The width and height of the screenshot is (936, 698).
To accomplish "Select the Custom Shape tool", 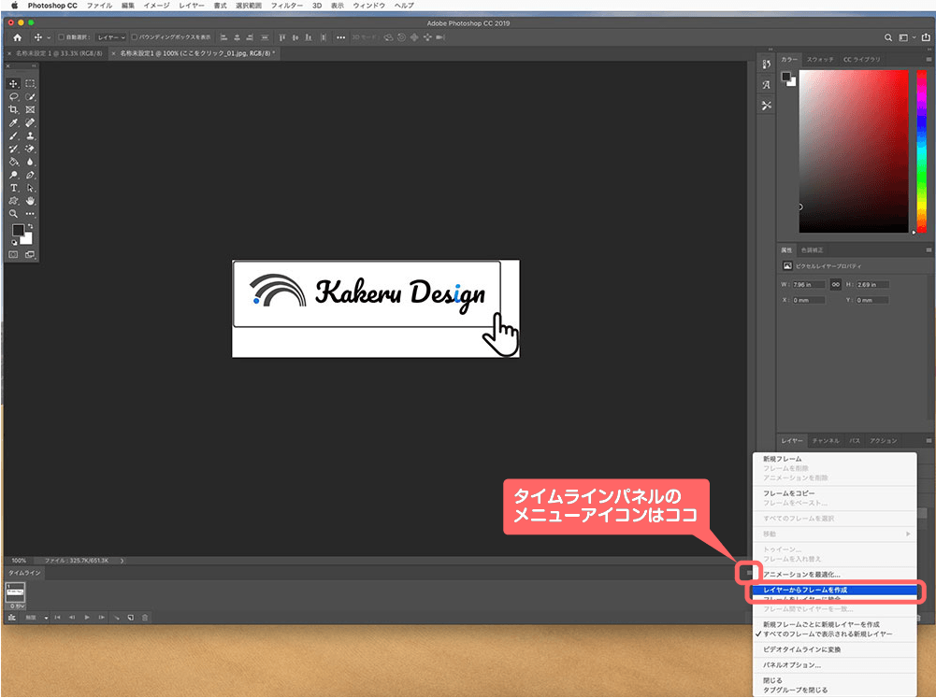I will coord(13,201).
